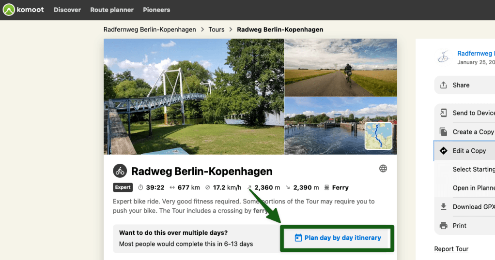Choose Open in Planner option

pos(474,188)
